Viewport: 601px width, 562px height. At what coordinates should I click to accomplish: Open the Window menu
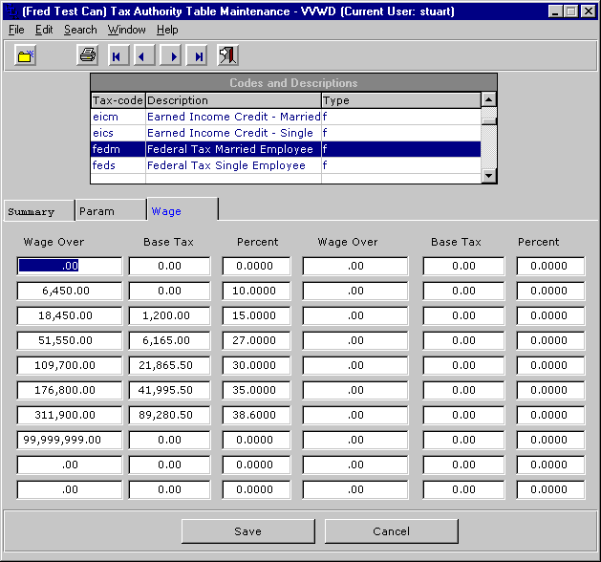point(126,30)
